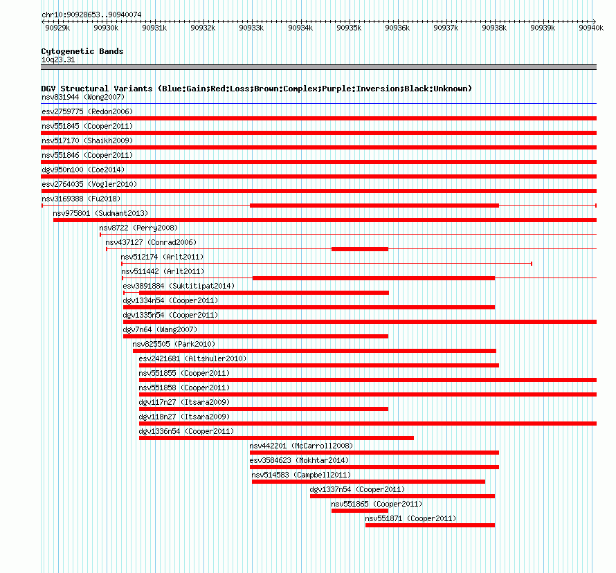Open the nsv437127 (Conrad2006) label

(151, 242)
